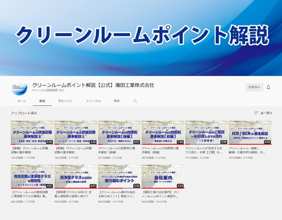Play the 評価試験 基本解説1 video thumbnail
282x220 pixels.
(x=76, y=133)
